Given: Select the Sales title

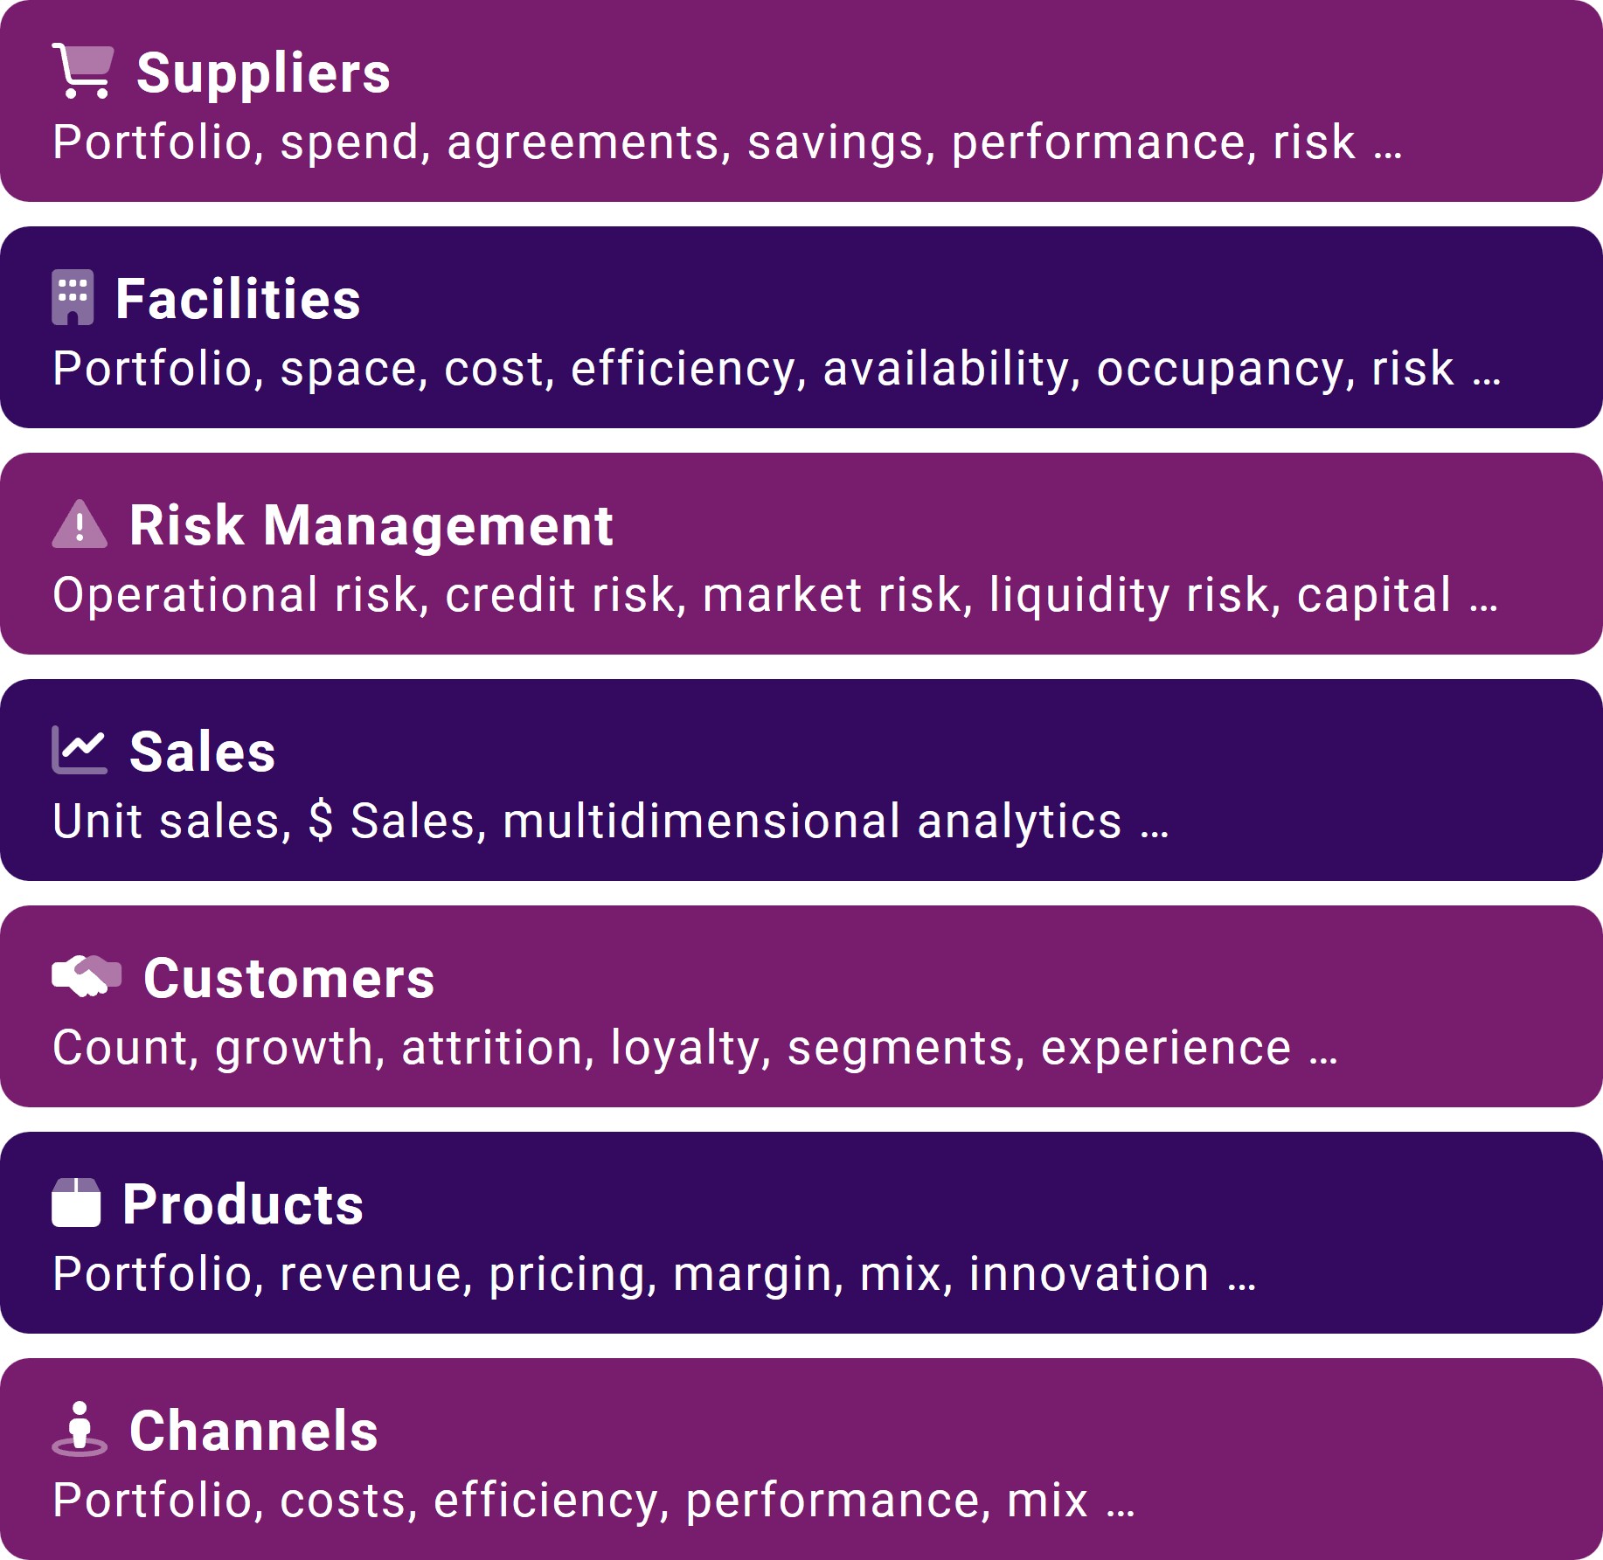Looking at the screenshot, I should pyautogui.click(x=202, y=752).
